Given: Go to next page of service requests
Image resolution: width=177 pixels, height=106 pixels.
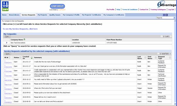Looking at the screenshot, I should tap(170, 54).
